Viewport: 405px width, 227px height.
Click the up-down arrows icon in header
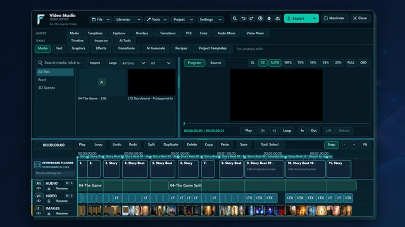point(269,18)
